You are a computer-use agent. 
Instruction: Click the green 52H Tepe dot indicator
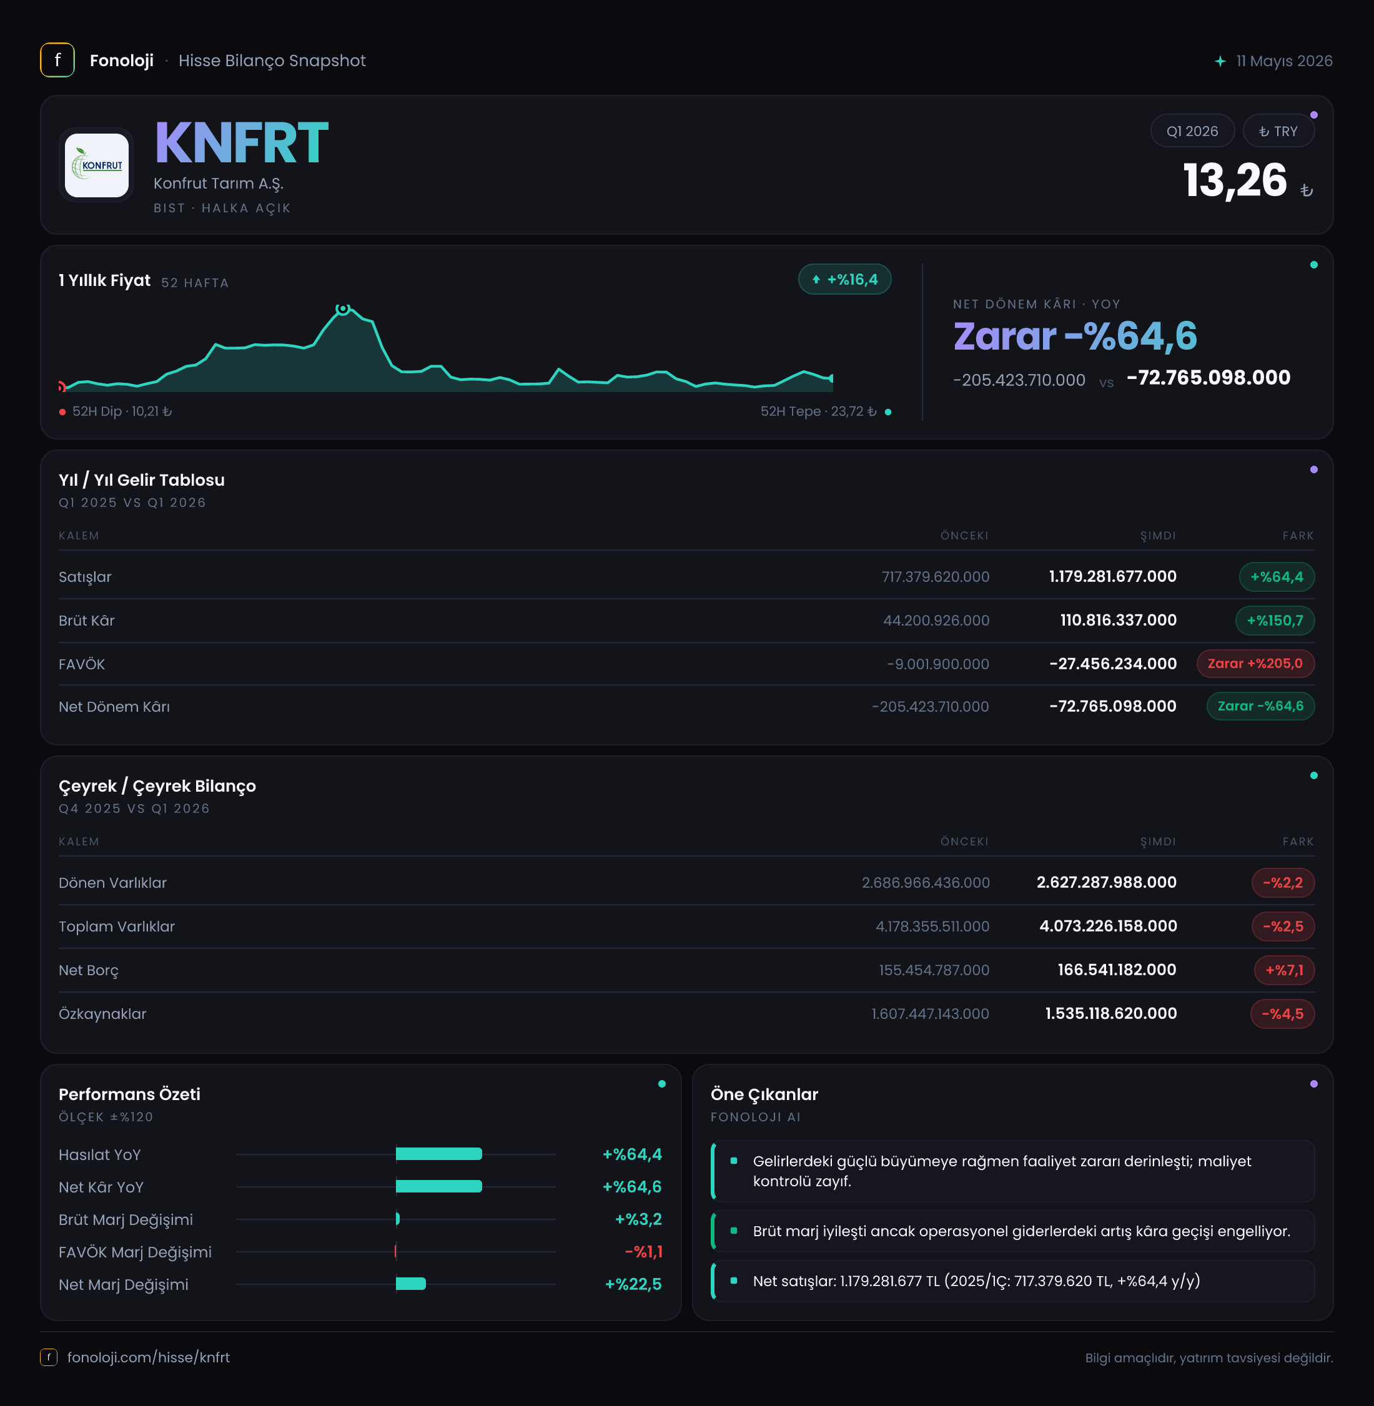click(887, 412)
